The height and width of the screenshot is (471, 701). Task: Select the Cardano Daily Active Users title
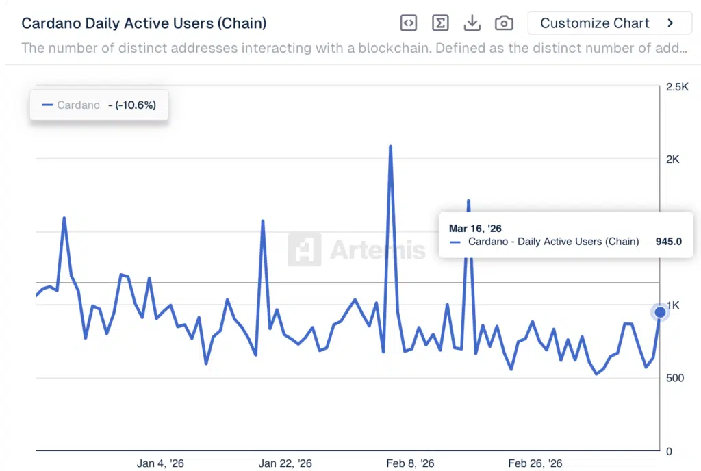(144, 23)
